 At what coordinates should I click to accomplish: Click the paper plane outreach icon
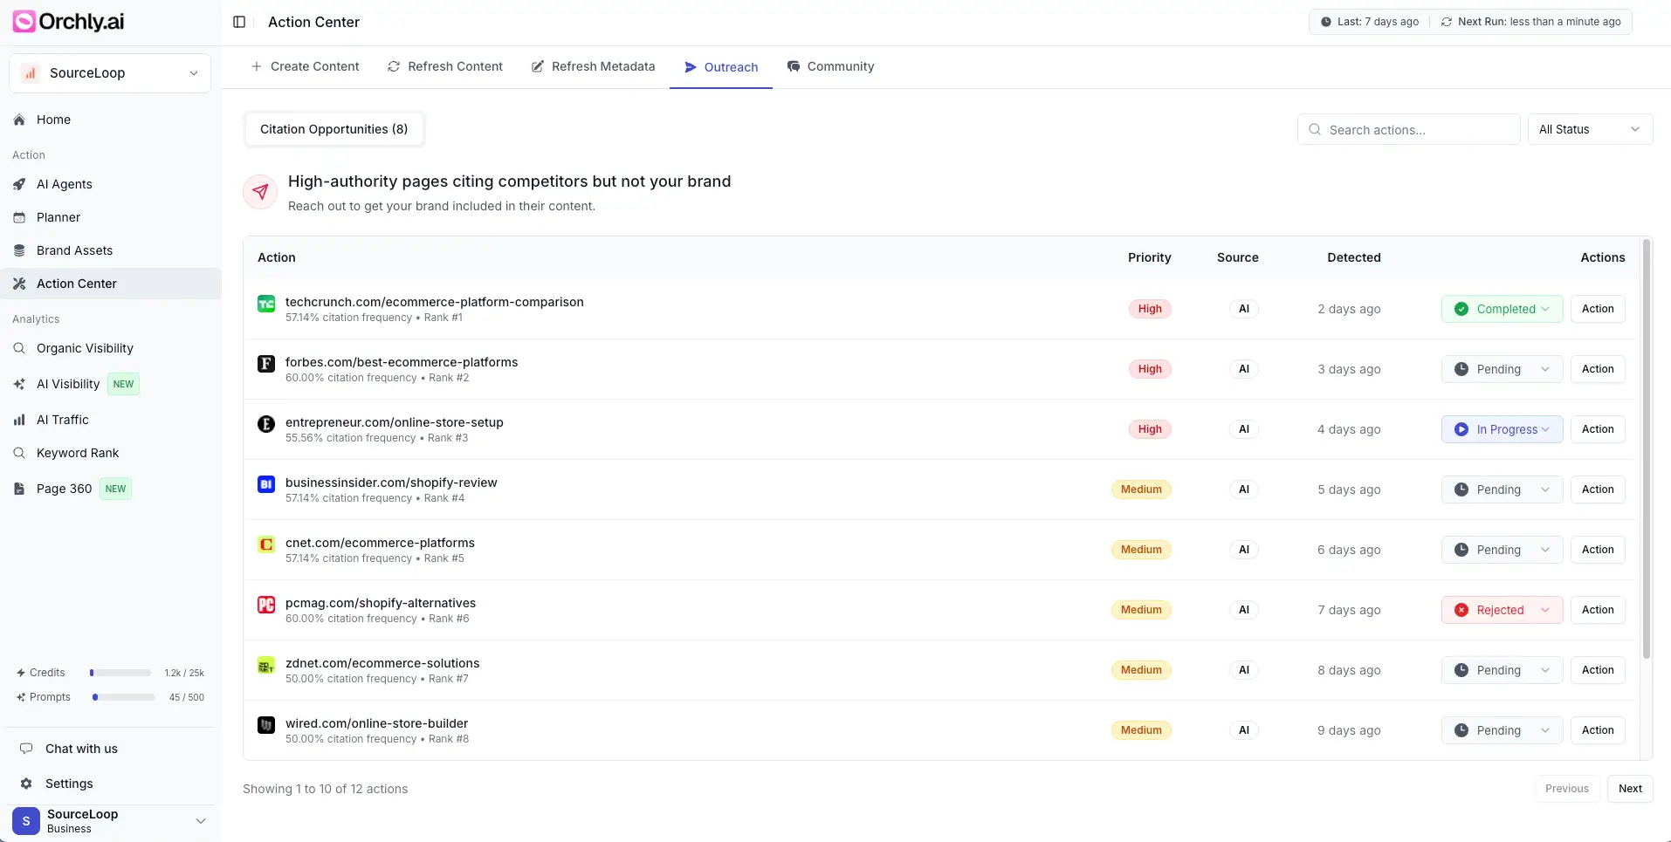(690, 66)
